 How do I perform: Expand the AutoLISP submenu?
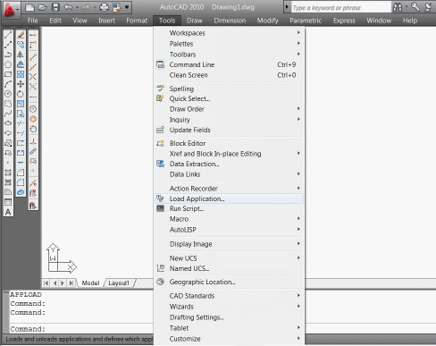pos(229,230)
